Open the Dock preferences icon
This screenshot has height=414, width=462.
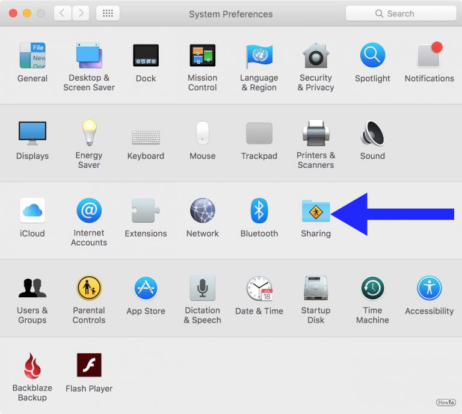146,55
